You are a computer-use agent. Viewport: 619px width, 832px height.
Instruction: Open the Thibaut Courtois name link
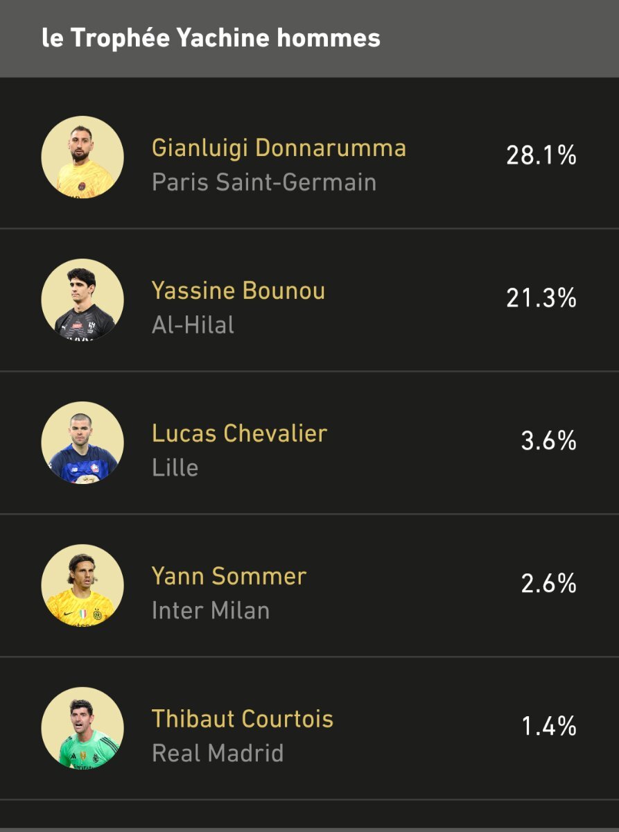tap(243, 719)
